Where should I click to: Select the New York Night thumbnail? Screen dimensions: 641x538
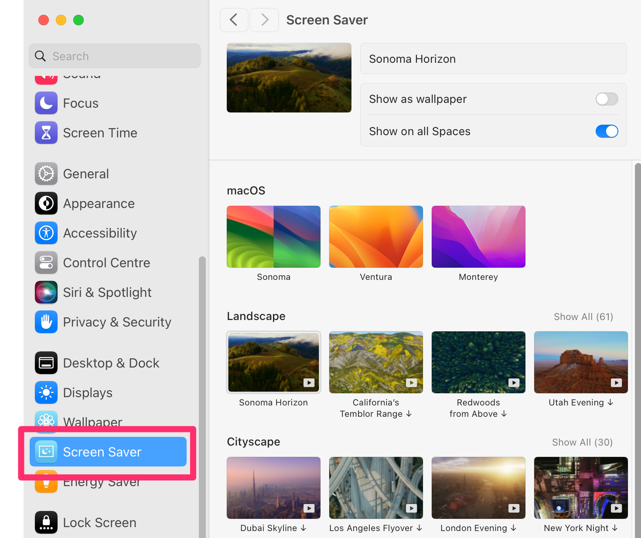[581, 488]
